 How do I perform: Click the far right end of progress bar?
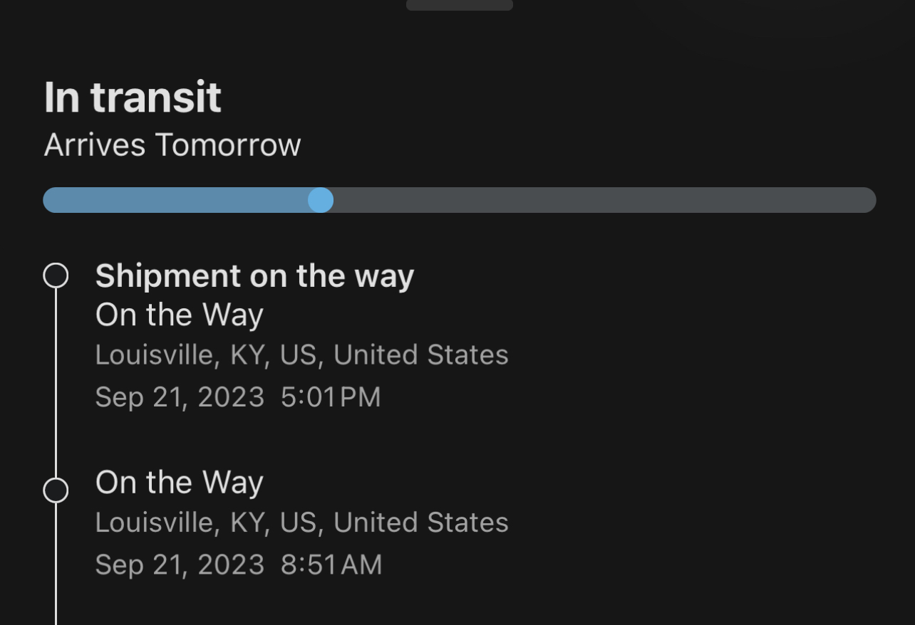point(866,200)
